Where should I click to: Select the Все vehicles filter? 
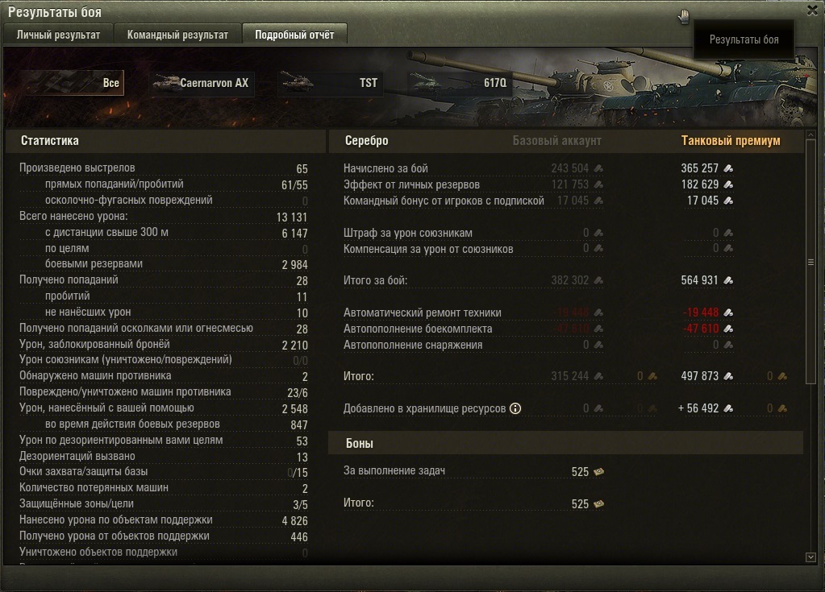coord(73,83)
